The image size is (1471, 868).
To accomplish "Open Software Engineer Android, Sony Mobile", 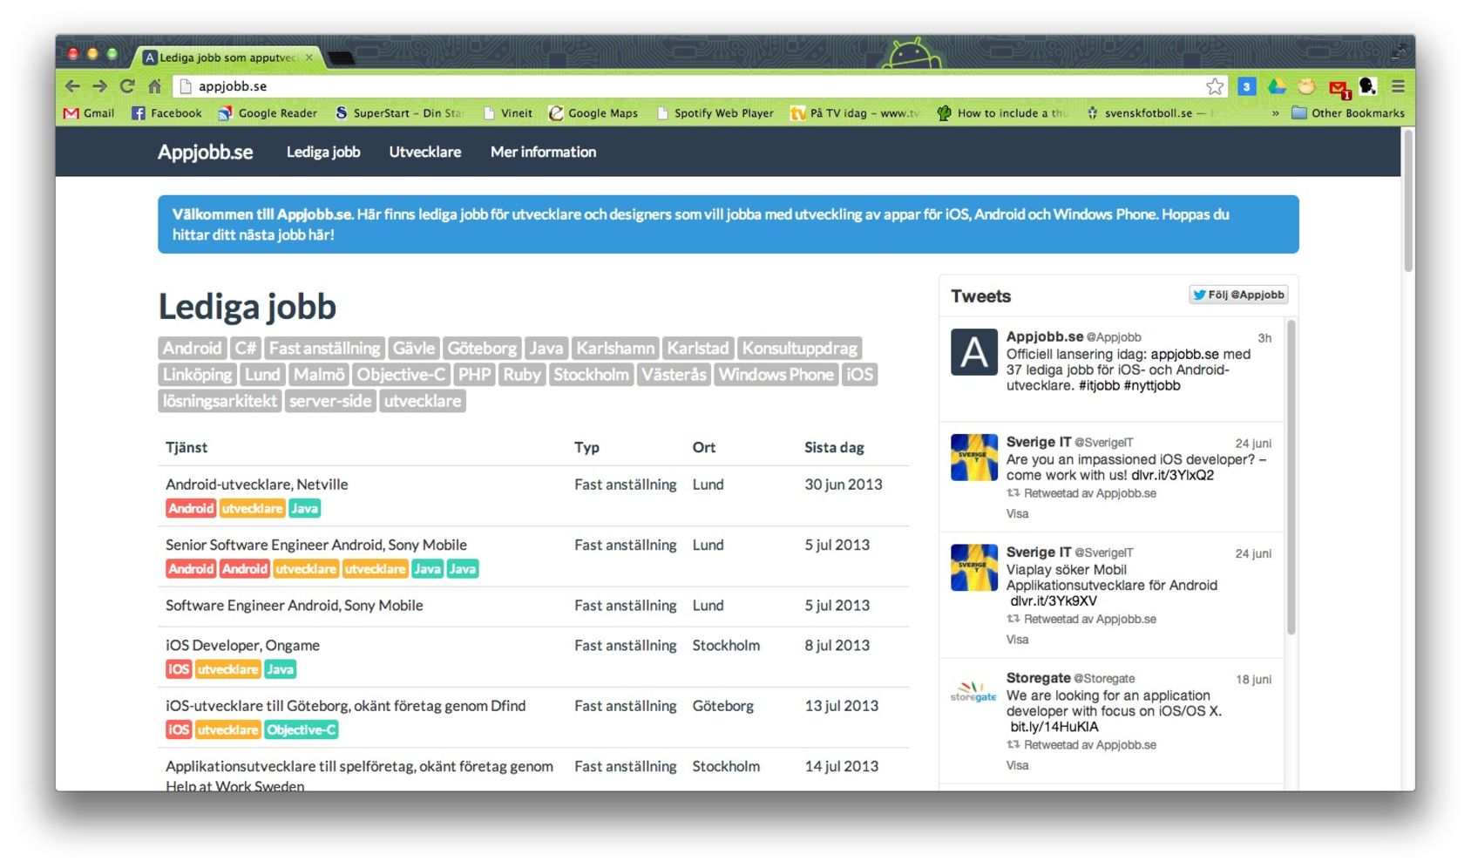I will click(295, 605).
